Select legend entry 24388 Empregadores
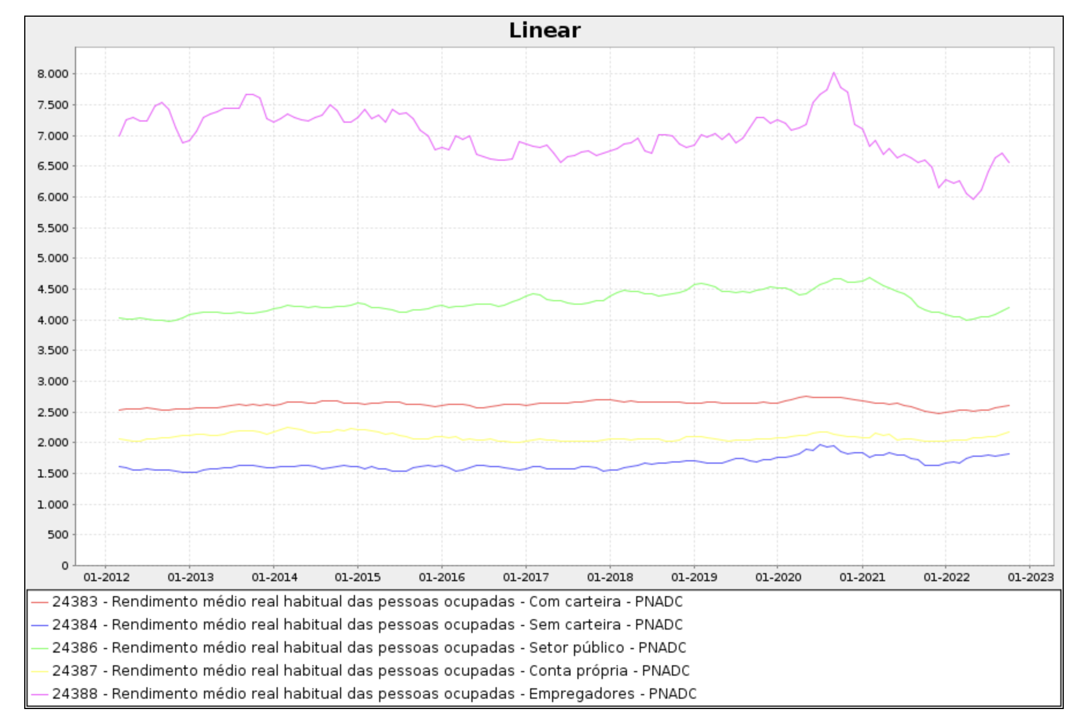Viewport: 1088px width, 720px height. pos(374,694)
